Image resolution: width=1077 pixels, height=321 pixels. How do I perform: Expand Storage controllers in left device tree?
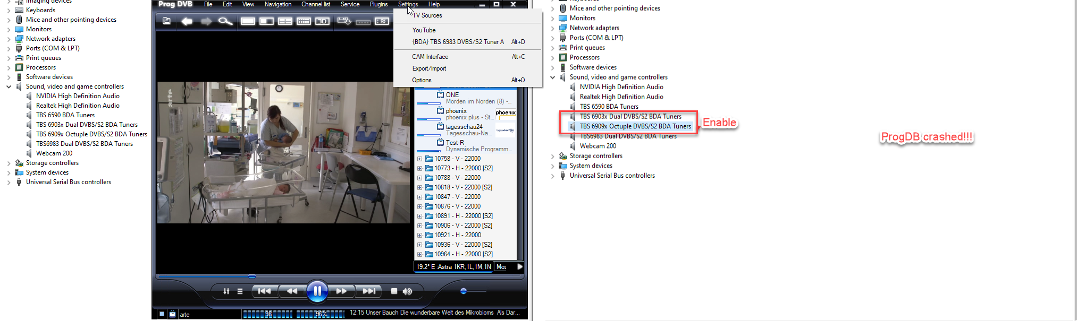pos(9,163)
